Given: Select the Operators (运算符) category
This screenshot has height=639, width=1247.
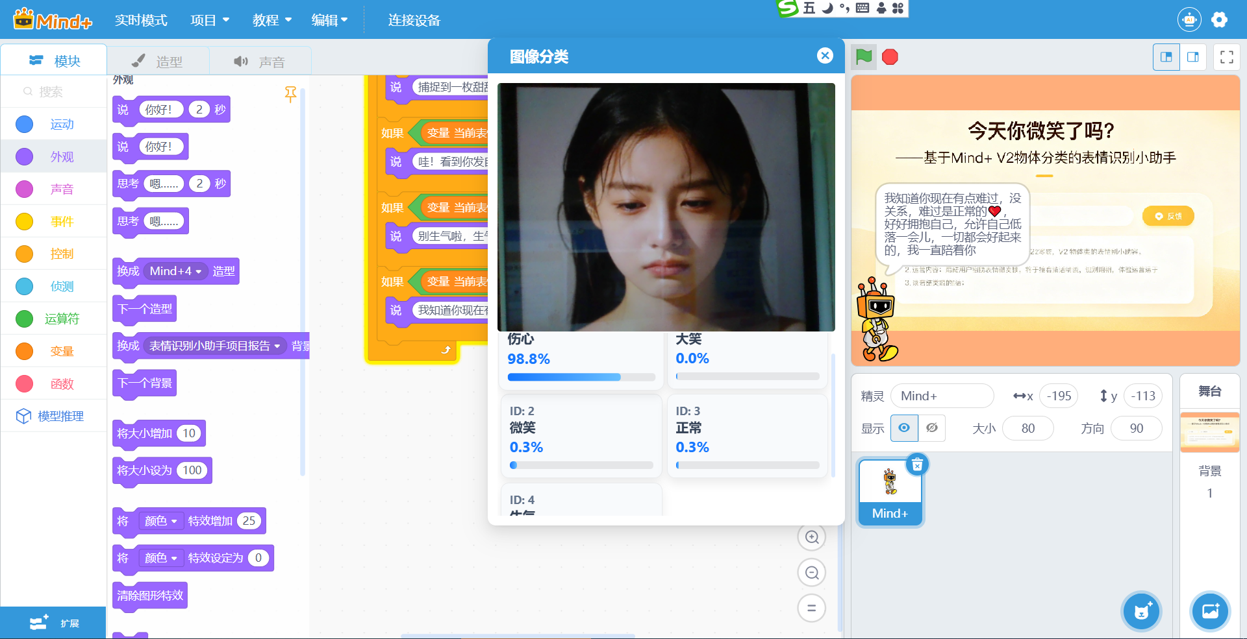Looking at the screenshot, I should click(x=62, y=319).
